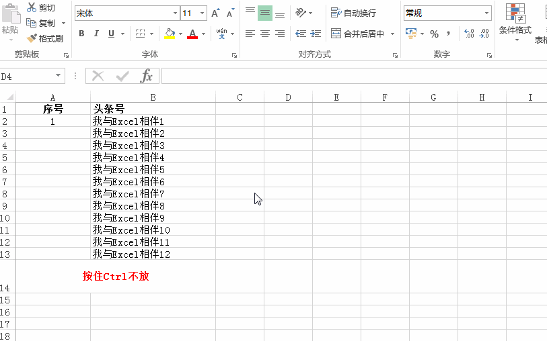Select the Format Painter (格式刷) brush

point(45,38)
